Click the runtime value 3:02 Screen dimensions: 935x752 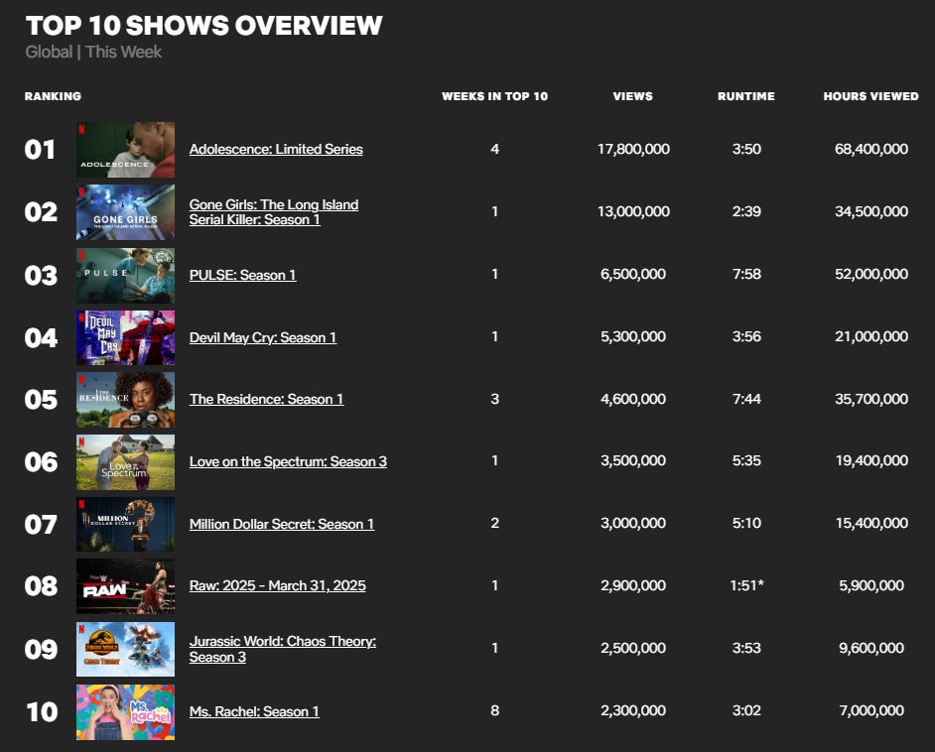click(x=746, y=711)
